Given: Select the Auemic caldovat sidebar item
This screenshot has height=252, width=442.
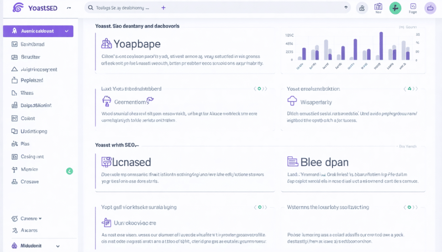Looking at the screenshot, I should 38,31.
